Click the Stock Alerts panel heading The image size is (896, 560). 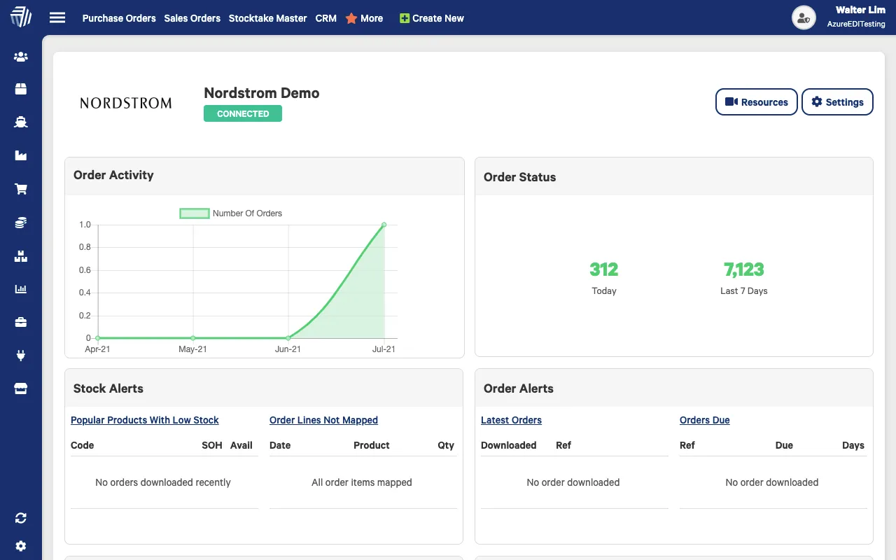108,388
